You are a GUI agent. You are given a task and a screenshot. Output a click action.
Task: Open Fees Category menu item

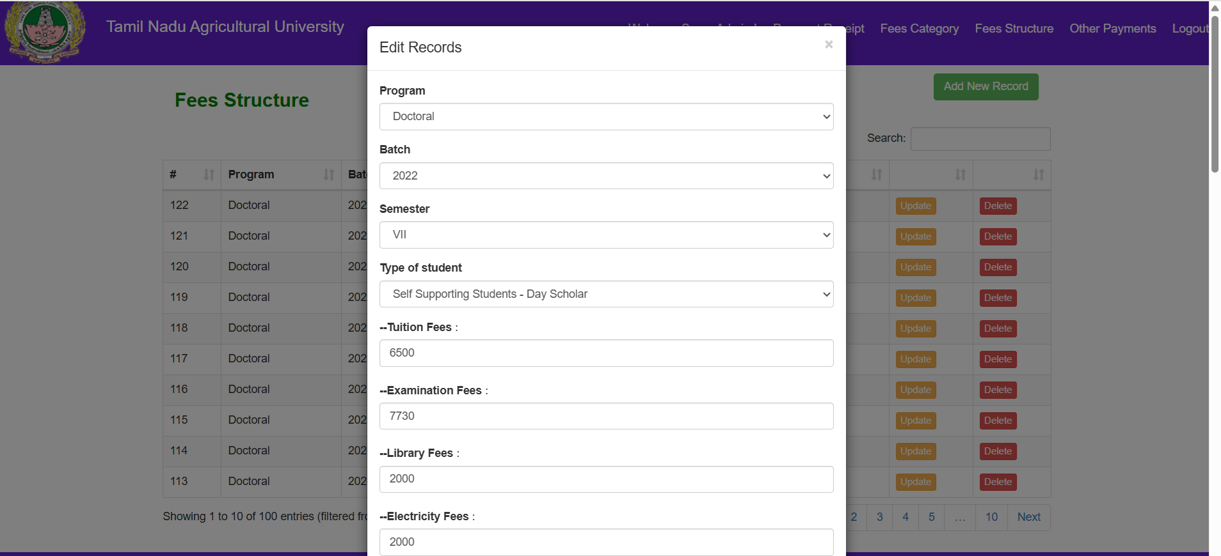coord(919,29)
